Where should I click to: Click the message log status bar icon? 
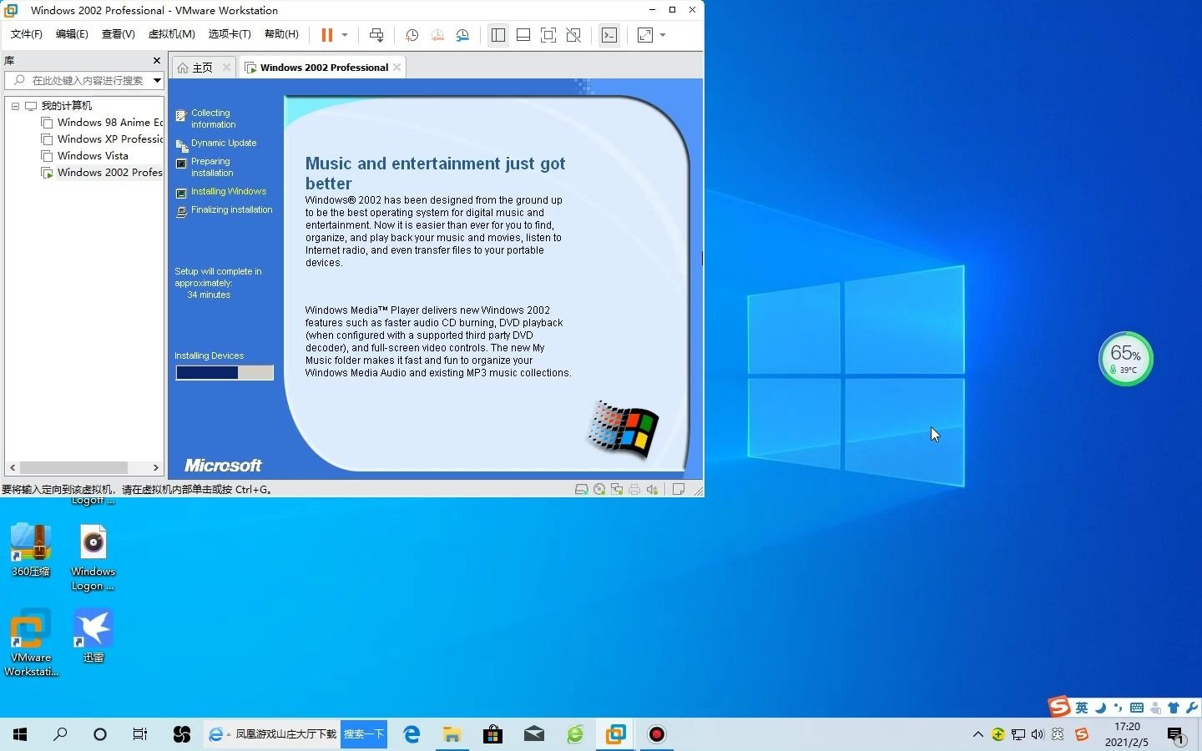pos(679,490)
